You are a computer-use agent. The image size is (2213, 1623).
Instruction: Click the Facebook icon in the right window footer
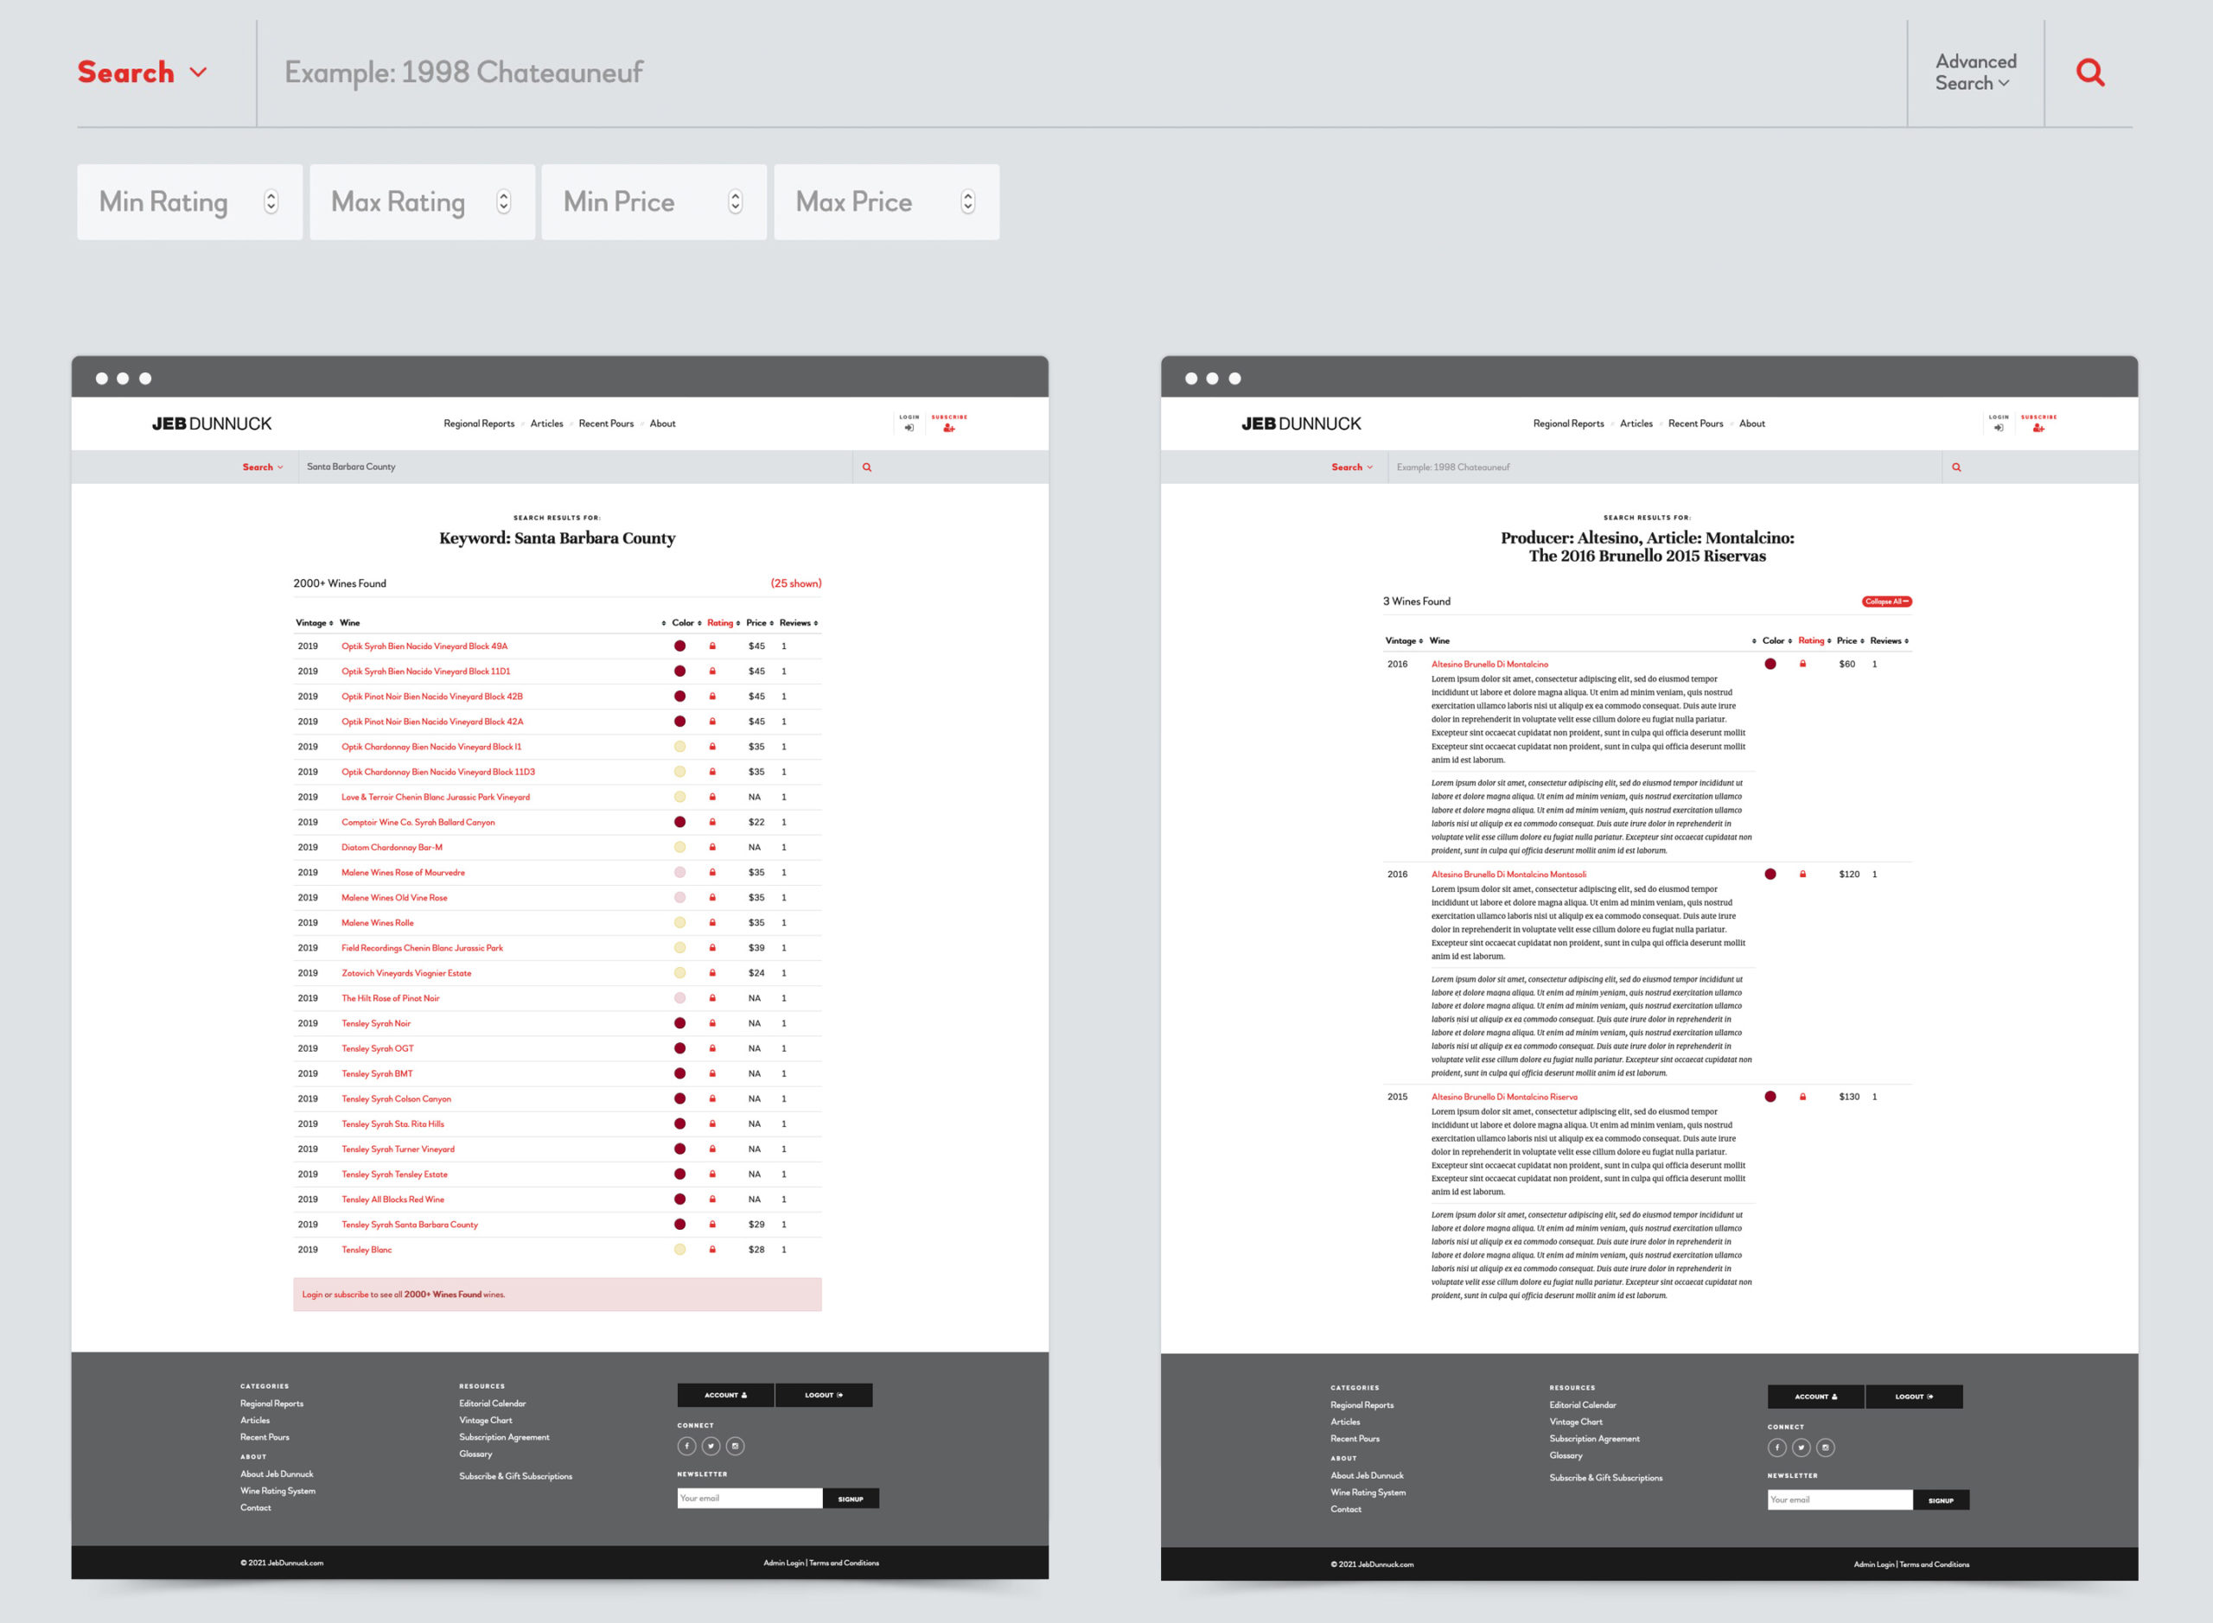pos(1776,1448)
